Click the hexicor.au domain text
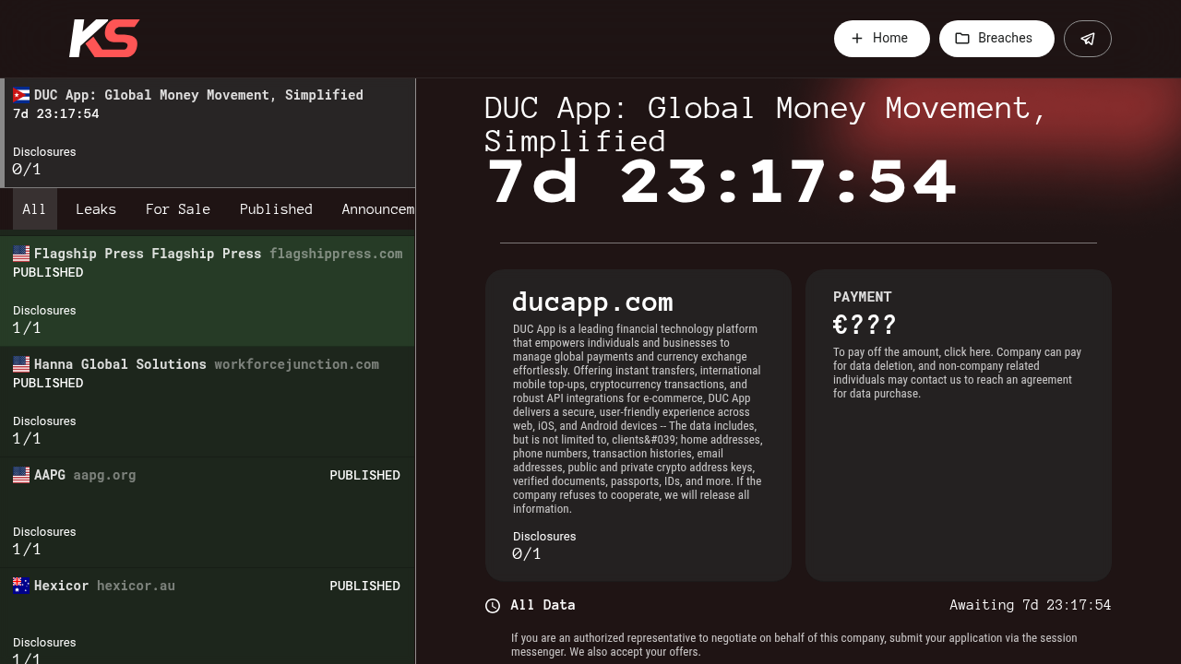1181x664 pixels. tap(136, 586)
